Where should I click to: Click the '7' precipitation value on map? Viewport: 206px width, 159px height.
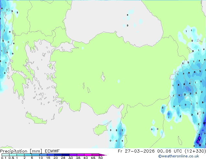coord(186,105)
